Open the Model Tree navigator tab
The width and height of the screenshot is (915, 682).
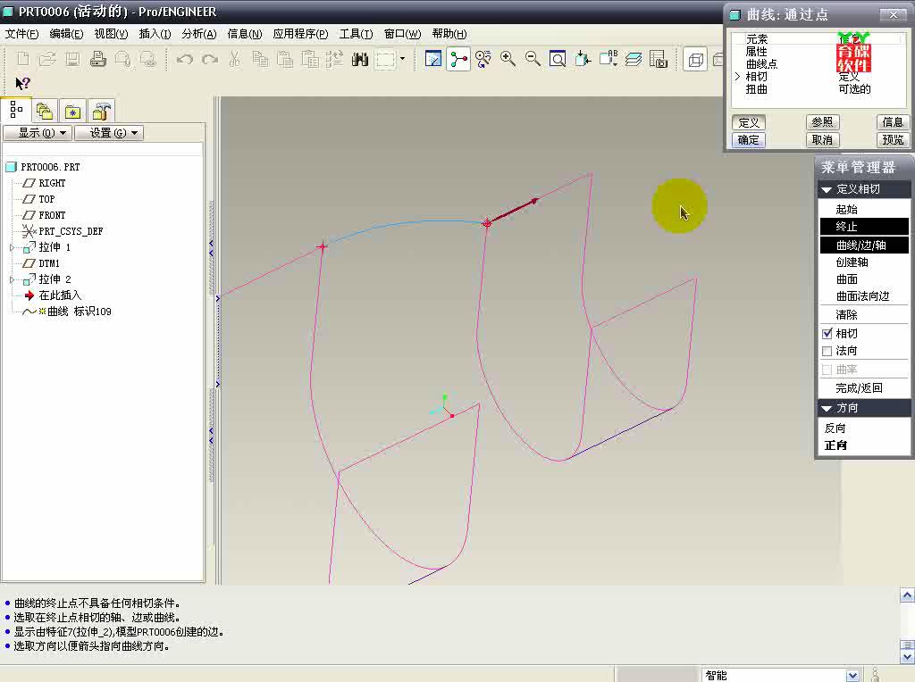click(x=16, y=110)
